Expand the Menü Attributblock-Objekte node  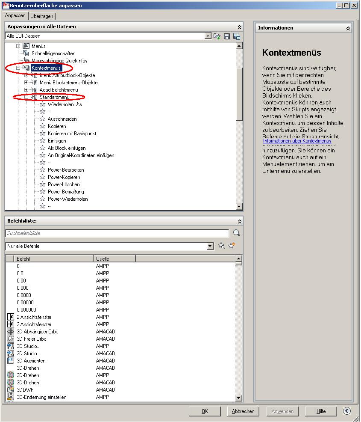click(x=26, y=75)
